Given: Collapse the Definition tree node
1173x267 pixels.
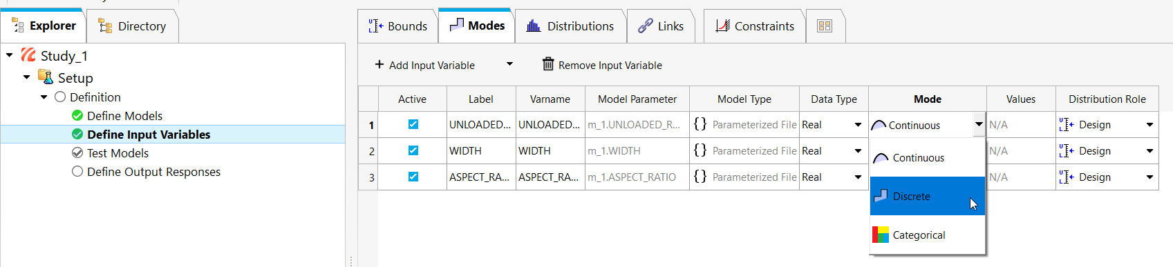Looking at the screenshot, I should click(44, 97).
